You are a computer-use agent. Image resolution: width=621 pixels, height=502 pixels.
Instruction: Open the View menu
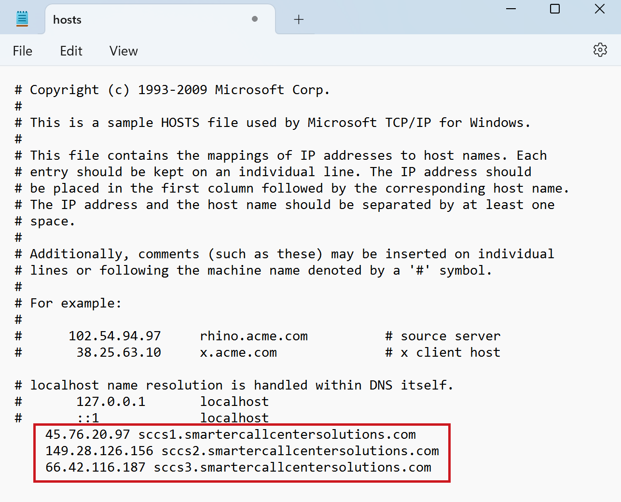(x=124, y=51)
